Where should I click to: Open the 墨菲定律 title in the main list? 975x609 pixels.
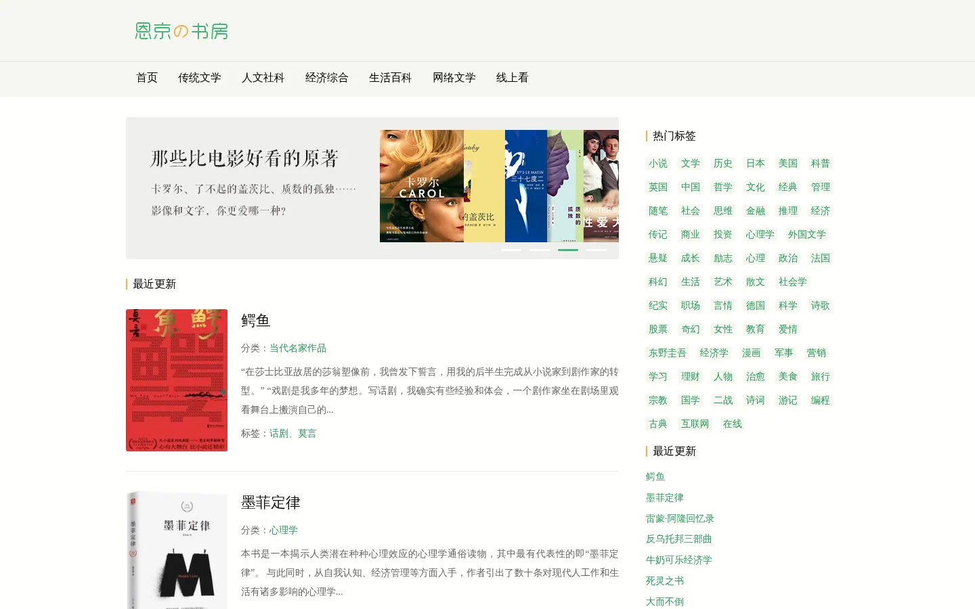[x=271, y=502]
